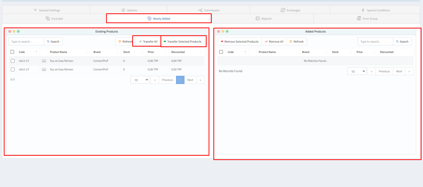Sort Added Products by Code column arrows
This screenshot has height=187, width=423.
tap(245, 52)
